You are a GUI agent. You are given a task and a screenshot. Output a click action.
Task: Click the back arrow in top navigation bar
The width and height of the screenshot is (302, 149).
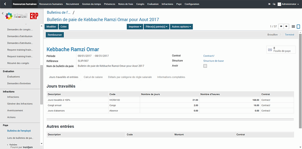(x=5, y=4)
